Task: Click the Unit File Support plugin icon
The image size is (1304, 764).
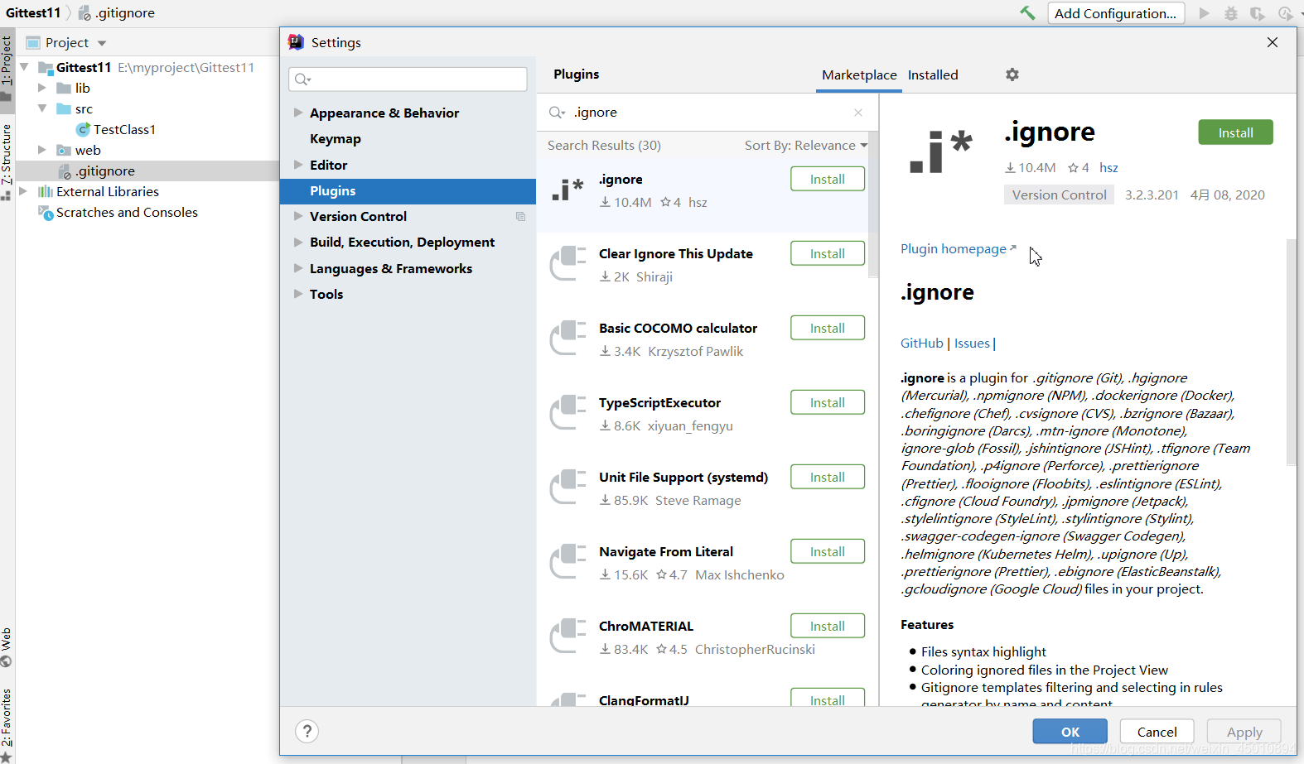Action: pos(568,487)
